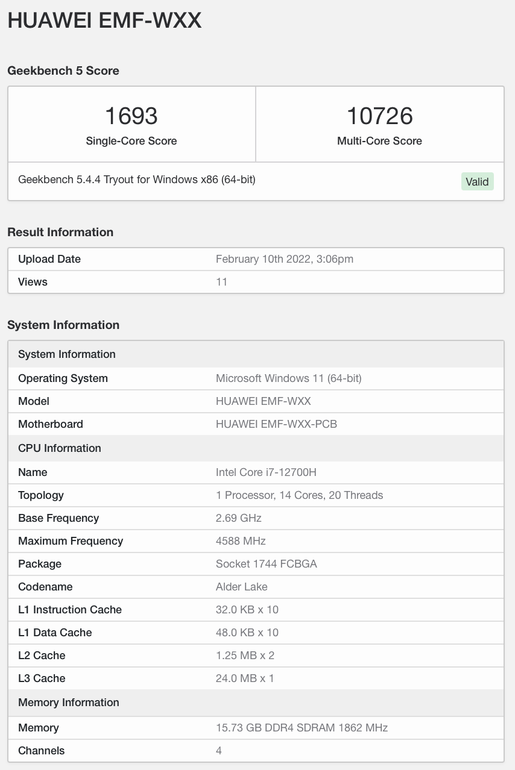The width and height of the screenshot is (515, 770).
Task: Click the 10726 Multi-Core Score value
Action: coord(380,116)
